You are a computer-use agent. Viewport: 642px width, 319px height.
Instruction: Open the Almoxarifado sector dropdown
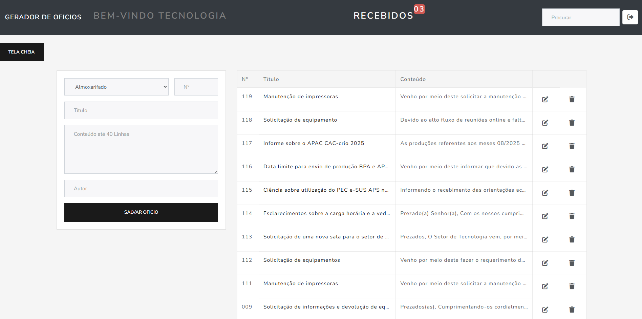pos(116,87)
